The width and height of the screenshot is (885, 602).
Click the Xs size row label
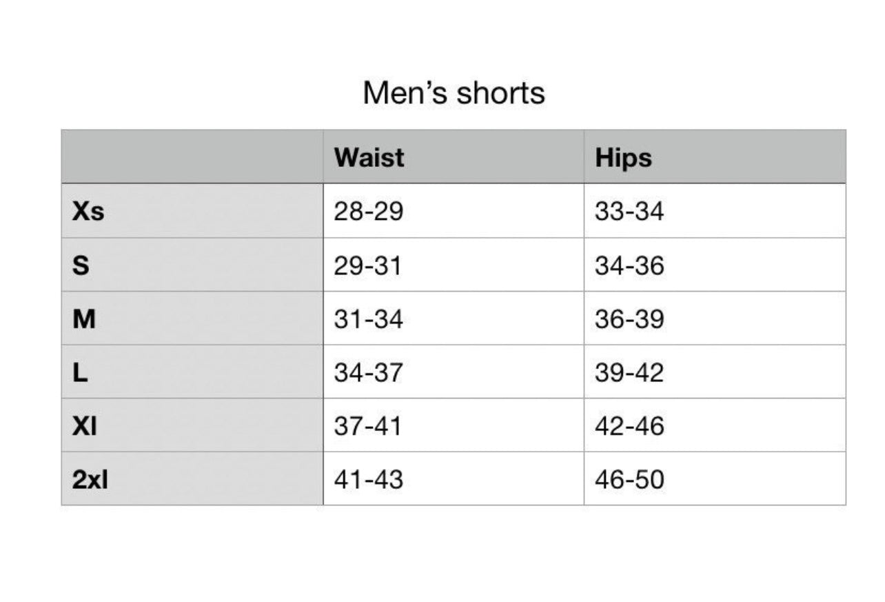pyautogui.click(x=88, y=212)
